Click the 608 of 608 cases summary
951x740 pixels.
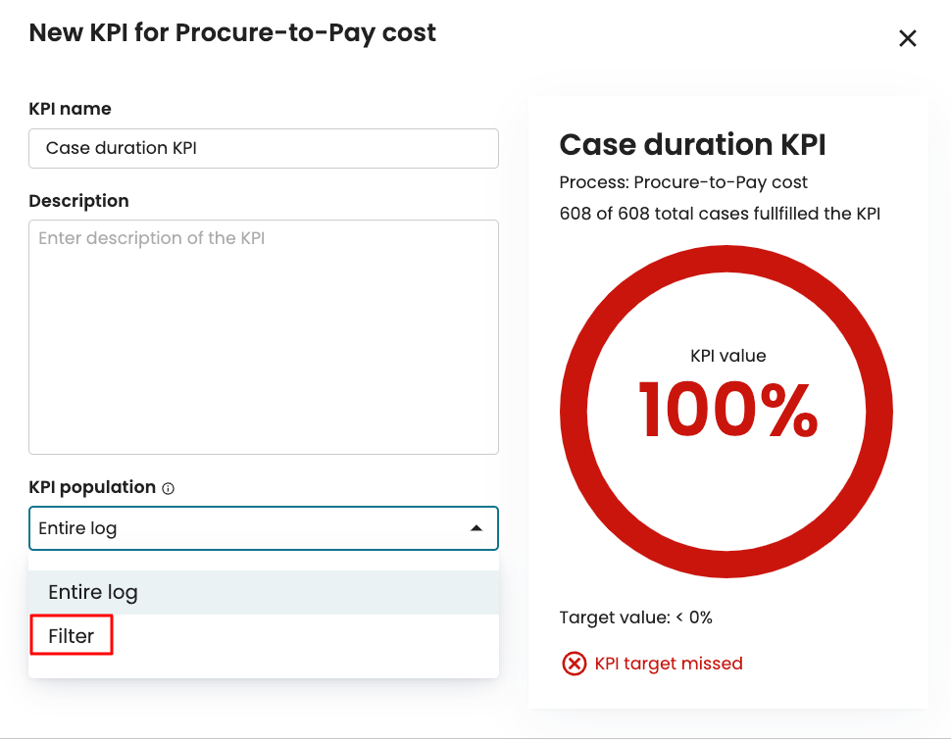coord(720,213)
